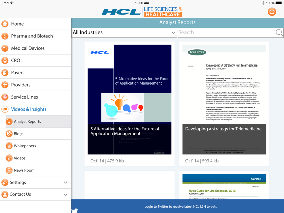Tap the battery indicator in status bar

pyautogui.click(x=279, y=3)
